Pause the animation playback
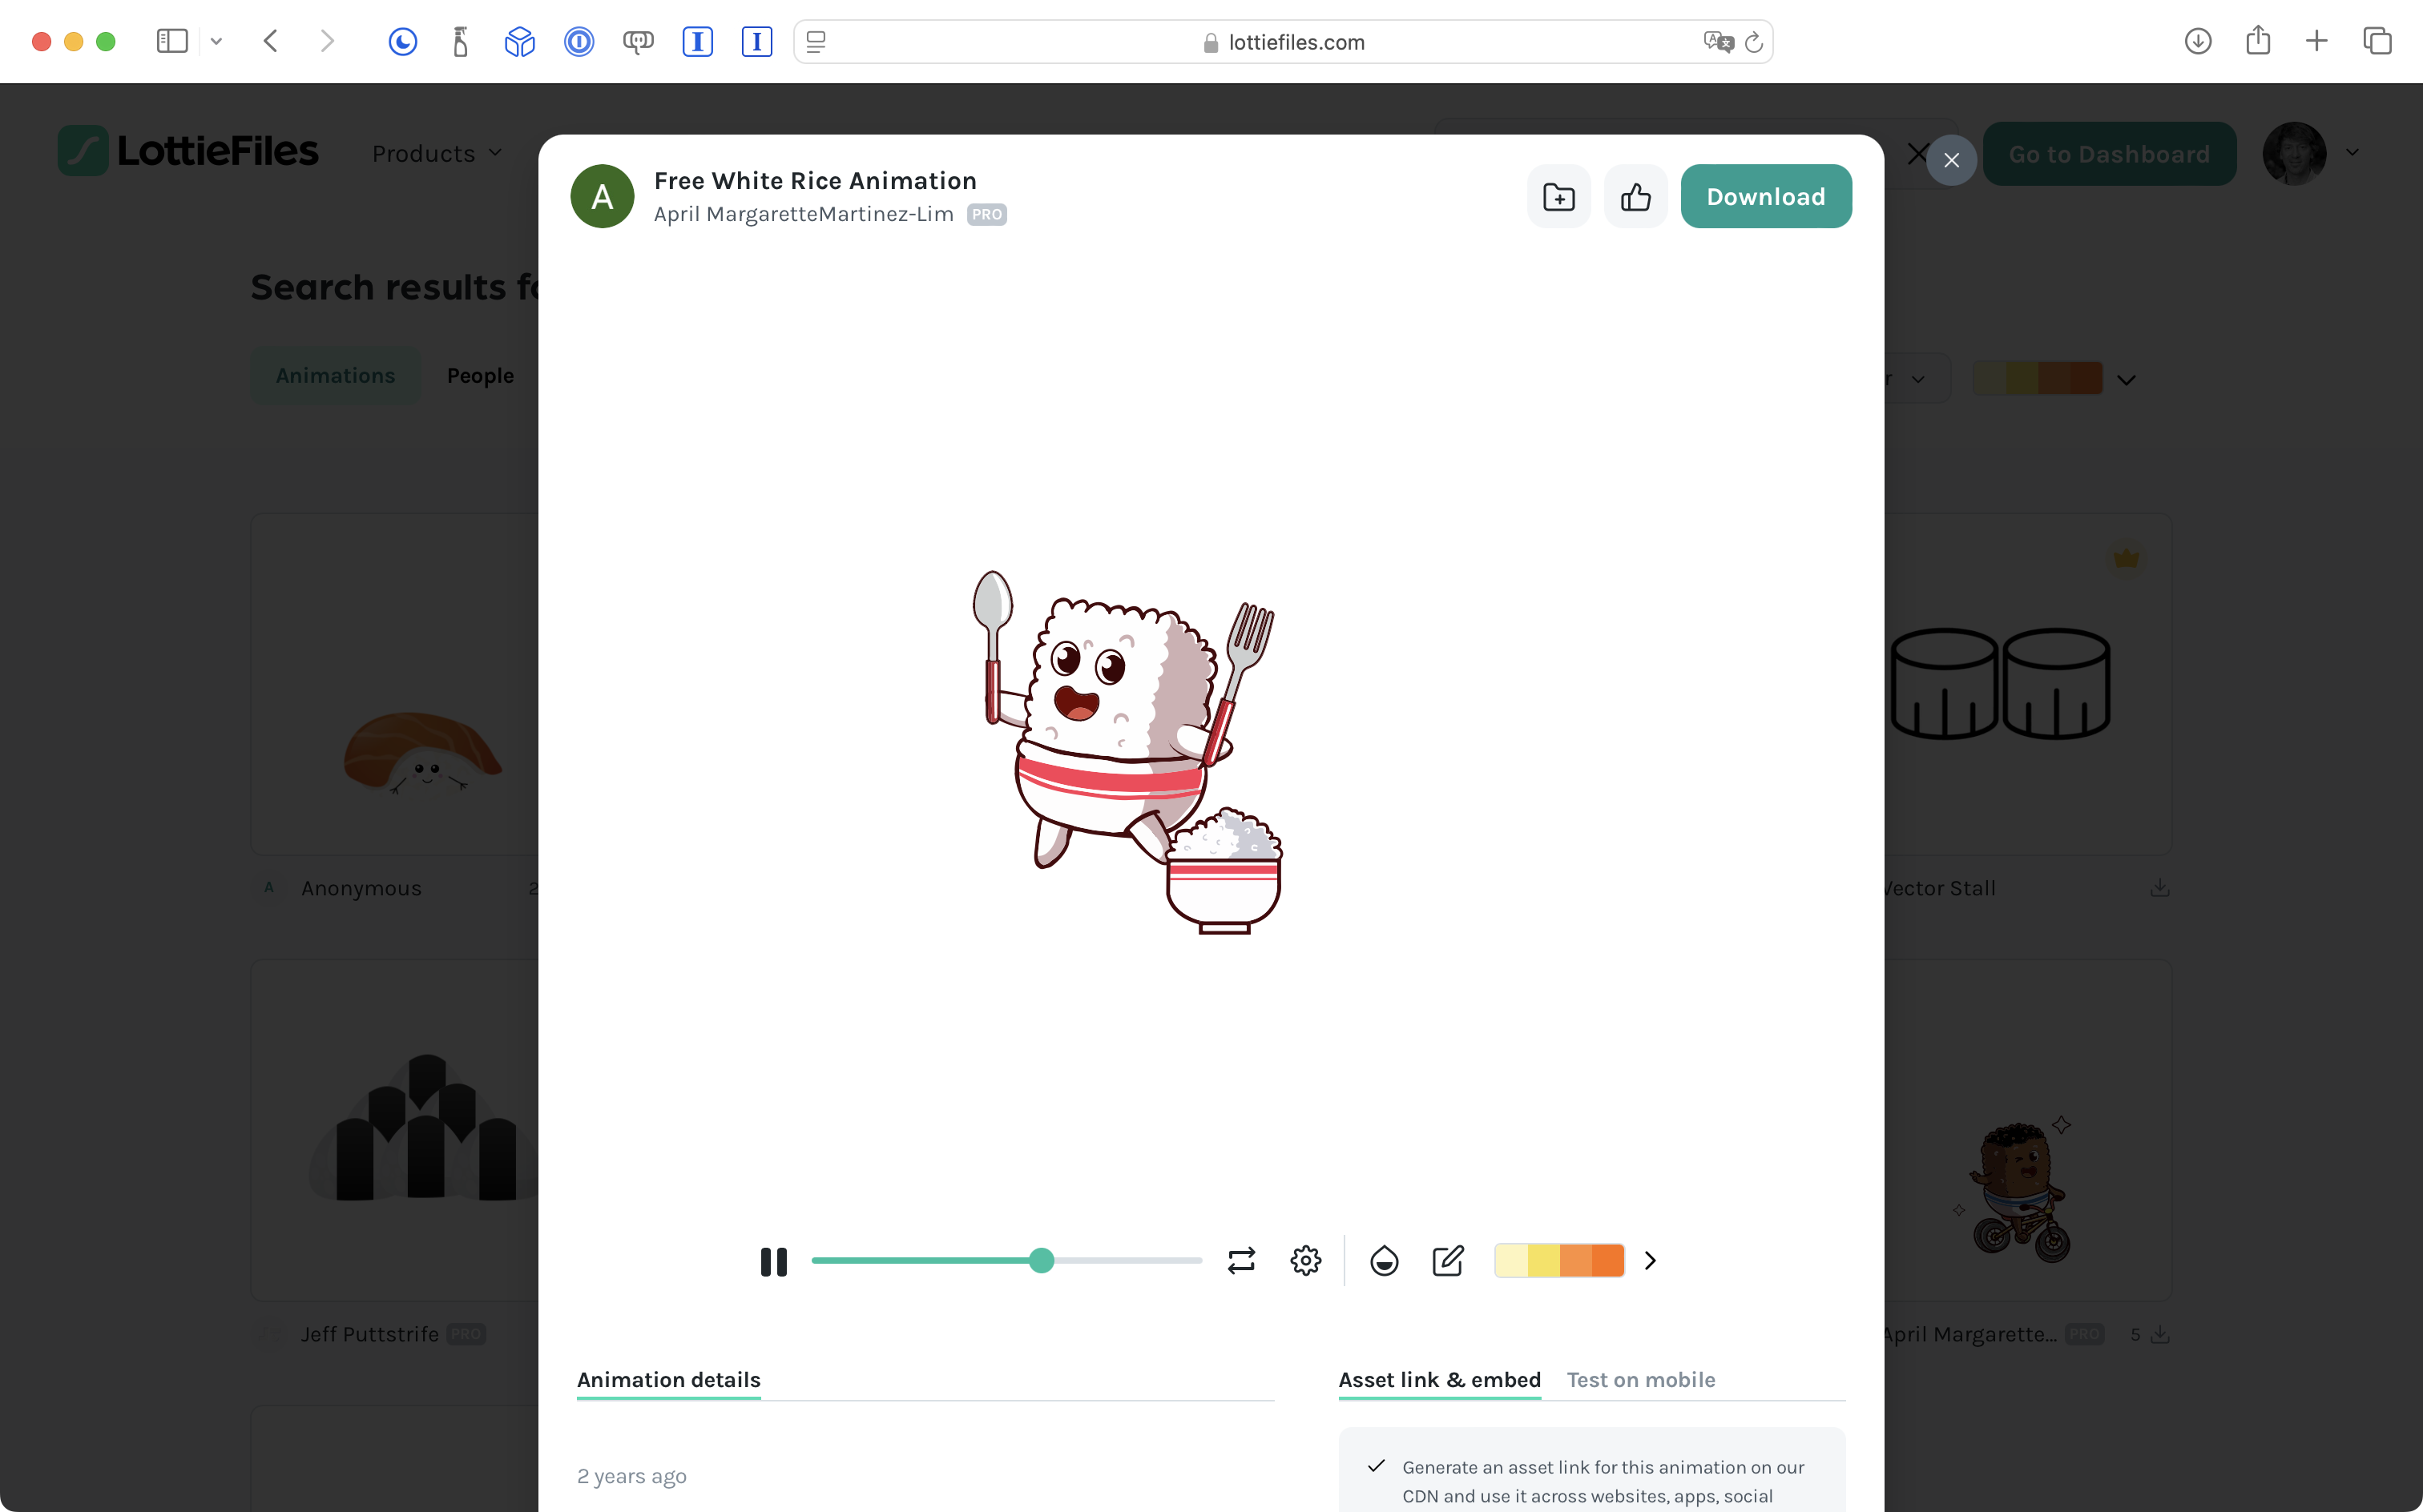Screen dimensions: 2423x1512 click(773, 1261)
